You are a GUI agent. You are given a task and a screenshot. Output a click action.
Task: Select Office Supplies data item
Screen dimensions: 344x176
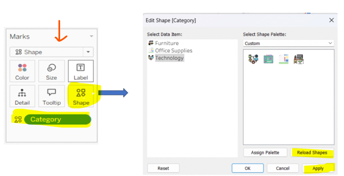(173, 50)
